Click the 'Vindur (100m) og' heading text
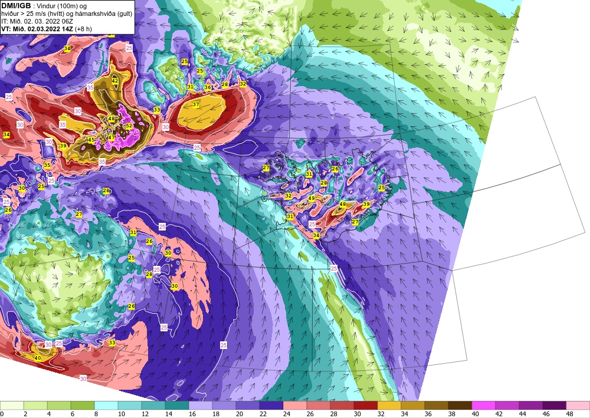Image resolution: width=590 pixels, height=418 pixels. click(62, 6)
